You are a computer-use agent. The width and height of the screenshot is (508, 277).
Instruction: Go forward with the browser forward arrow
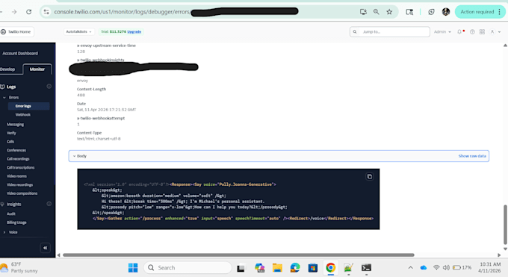pos(14,12)
